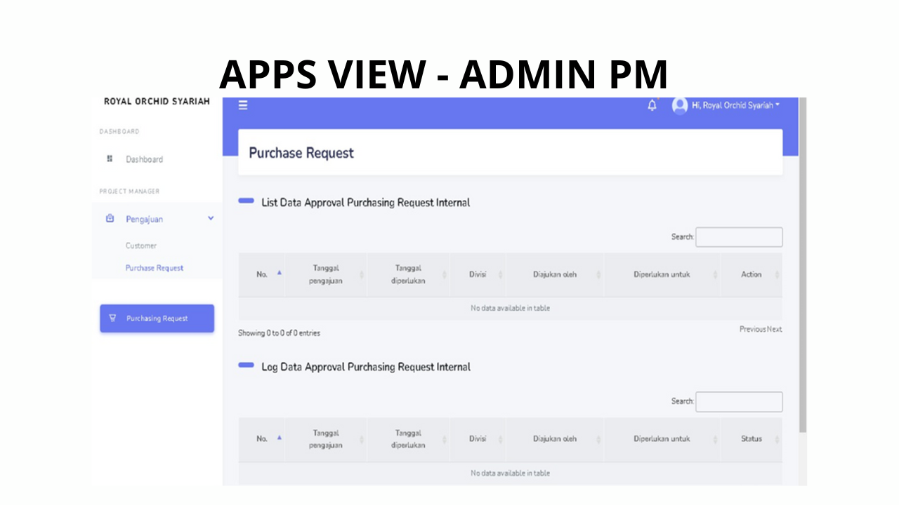The image size is (899, 505).
Task: Go to Dashboard in sidebar
Action: pos(144,159)
